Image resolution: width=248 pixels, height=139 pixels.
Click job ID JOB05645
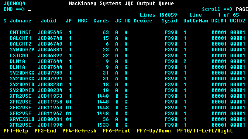click(x=50, y=32)
